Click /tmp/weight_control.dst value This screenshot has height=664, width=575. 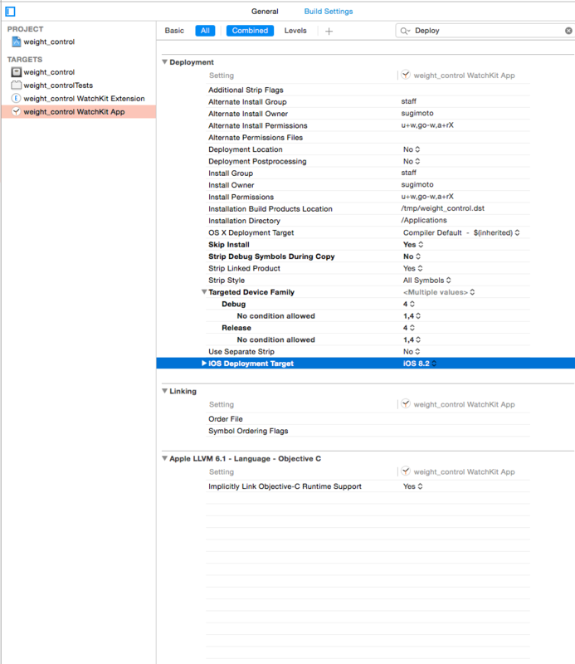click(x=442, y=208)
